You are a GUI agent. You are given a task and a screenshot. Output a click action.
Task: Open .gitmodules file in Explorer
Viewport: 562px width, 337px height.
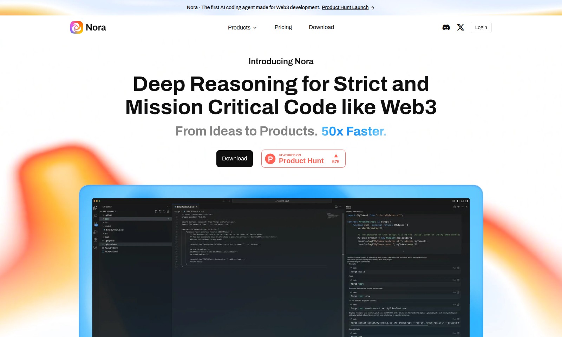[111, 244]
